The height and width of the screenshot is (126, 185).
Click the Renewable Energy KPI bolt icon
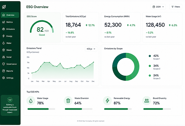coord(107,101)
